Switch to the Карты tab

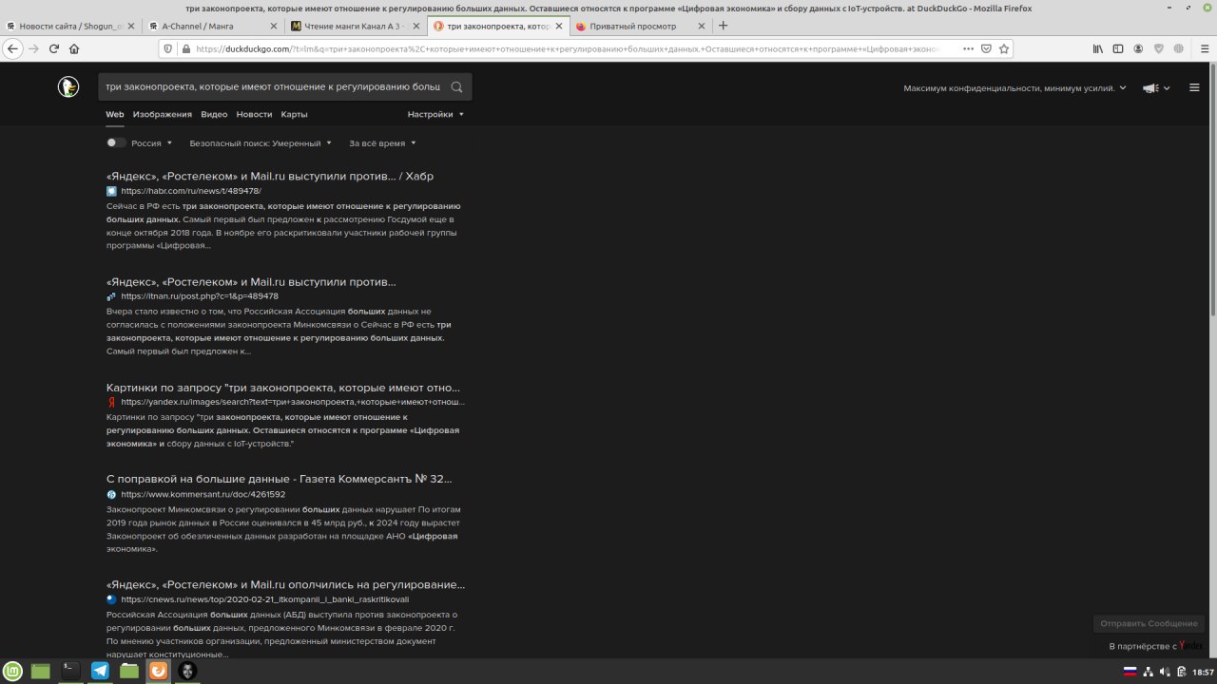coord(294,114)
